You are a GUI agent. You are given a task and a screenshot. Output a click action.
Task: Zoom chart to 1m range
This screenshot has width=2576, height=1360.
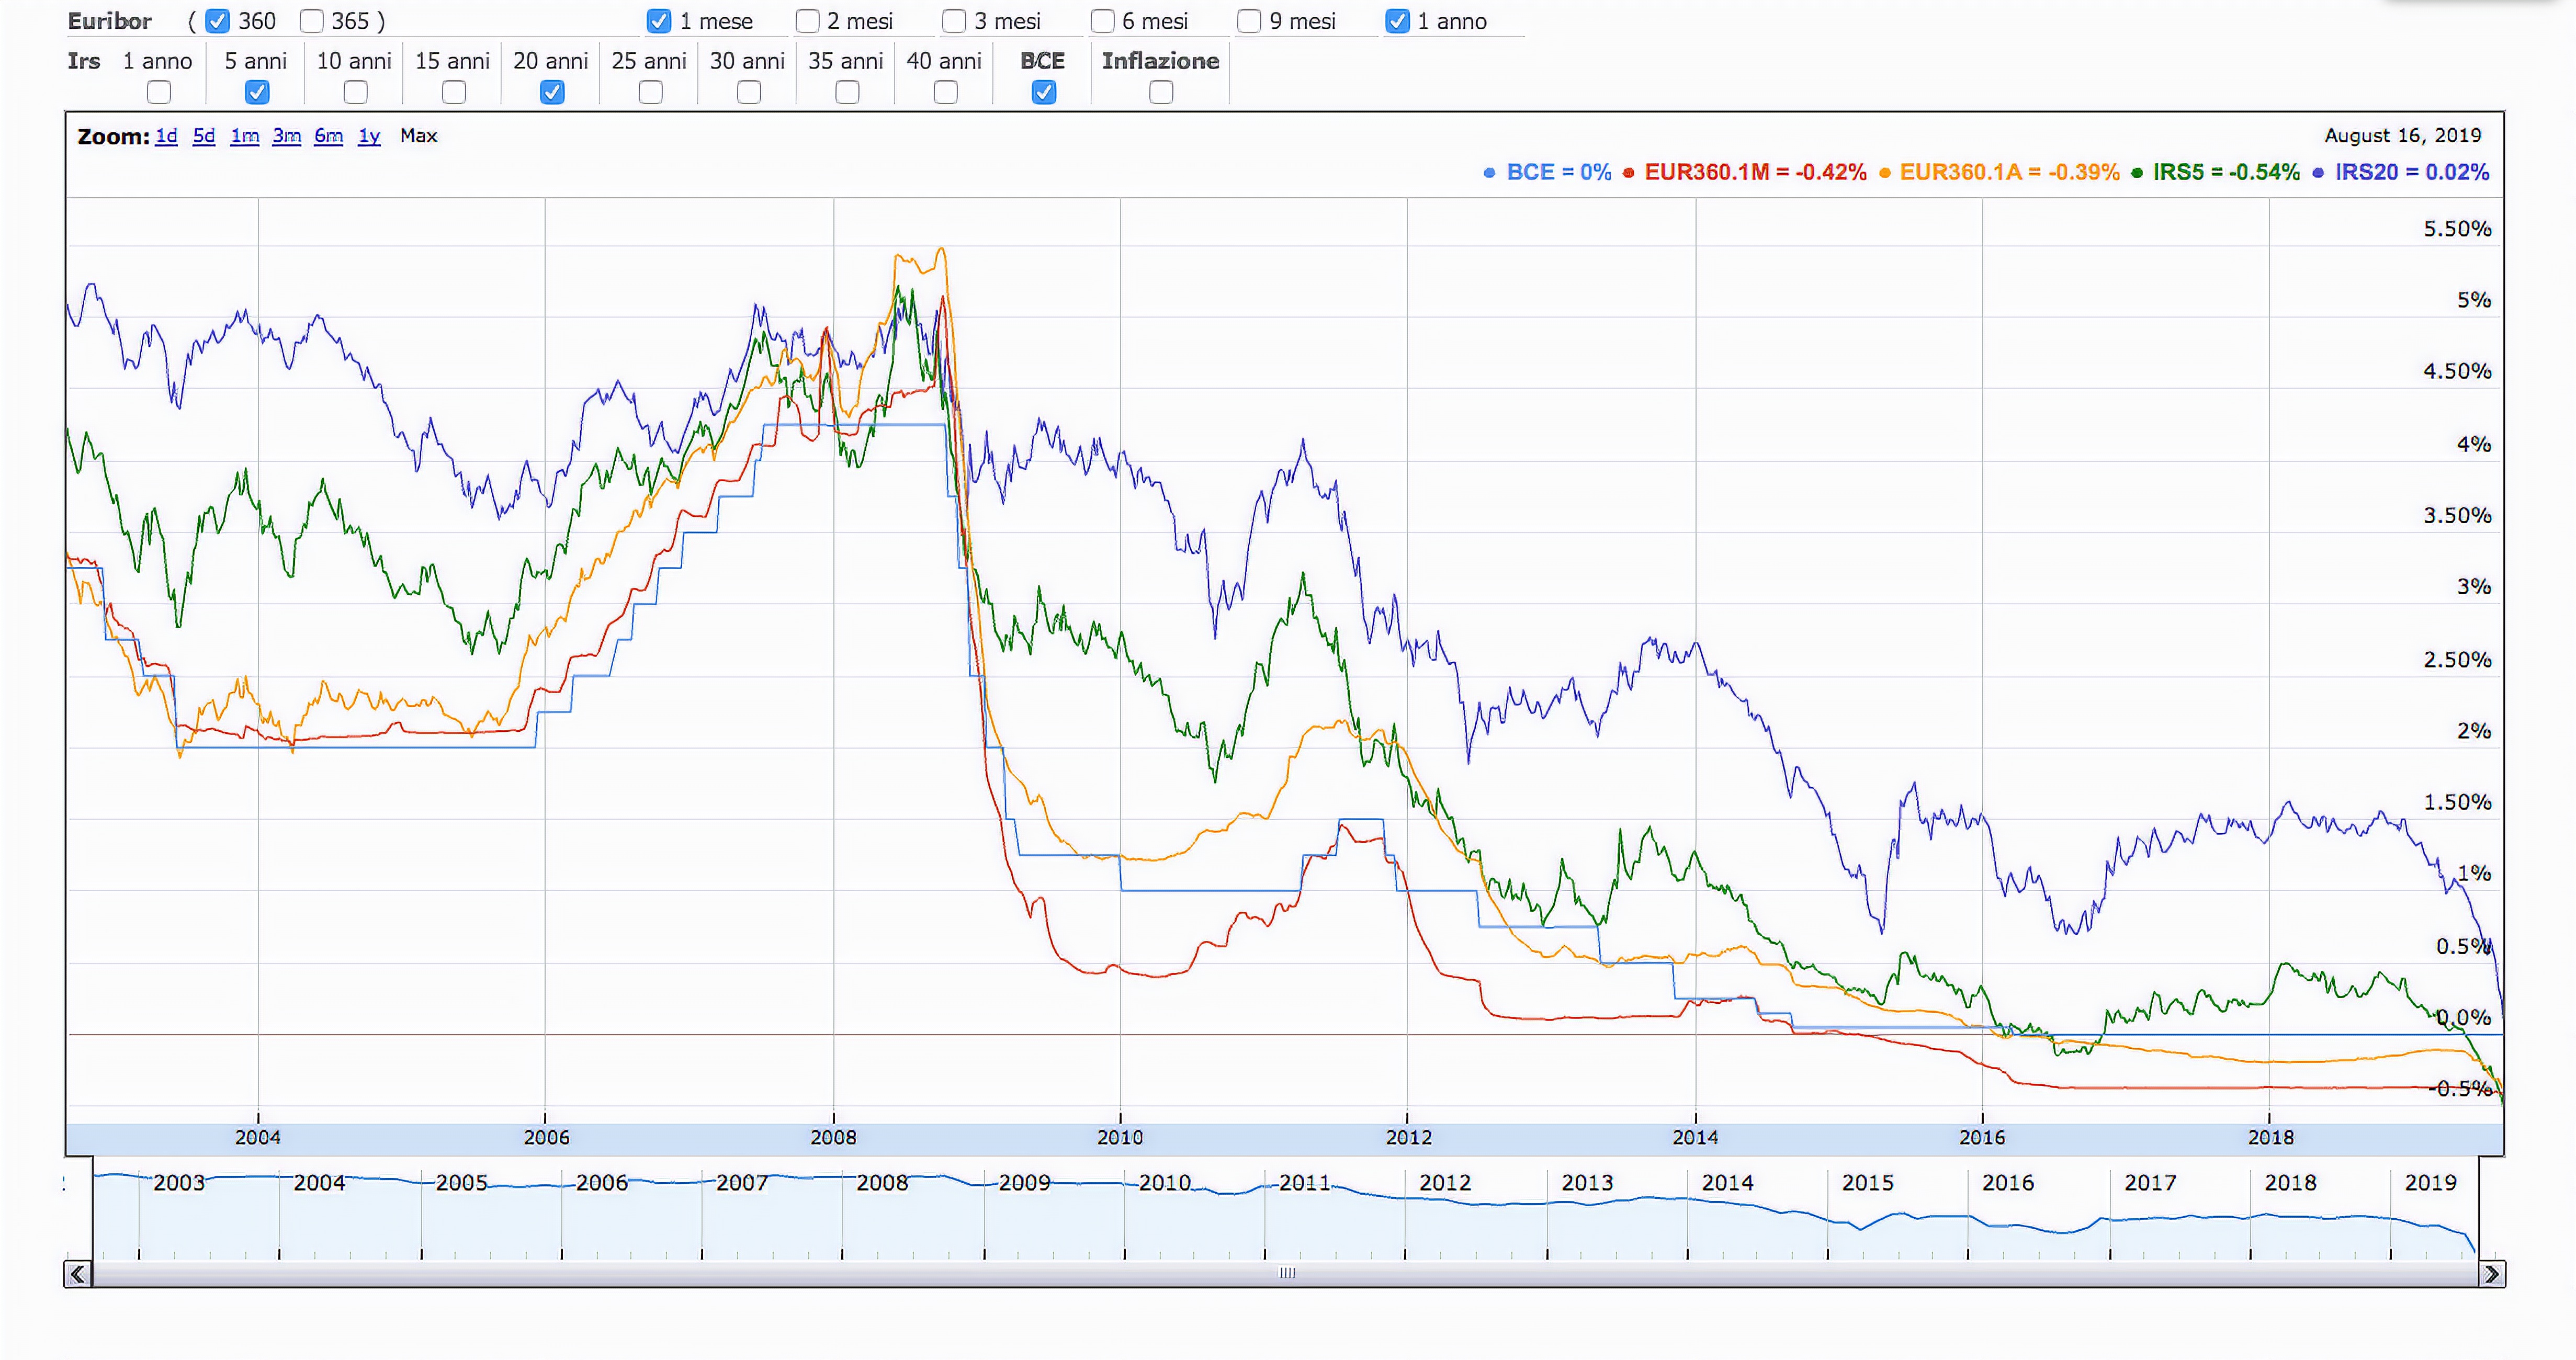(x=244, y=136)
